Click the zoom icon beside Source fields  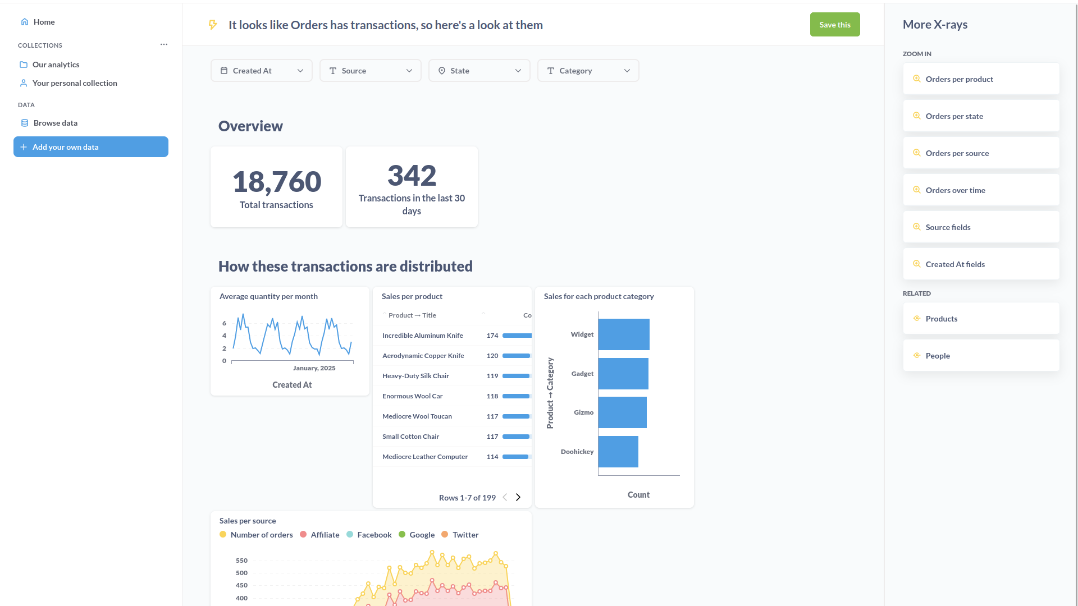click(x=917, y=227)
